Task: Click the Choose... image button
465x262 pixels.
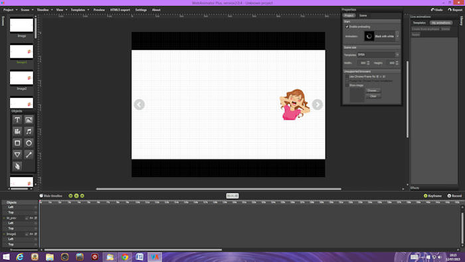Action: point(373,90)
